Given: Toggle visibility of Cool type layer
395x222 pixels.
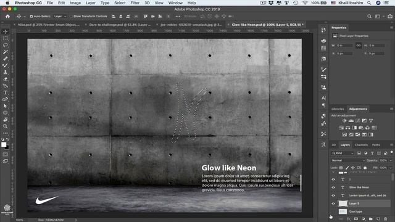Looking at the screenshot, I should [333, 212].
